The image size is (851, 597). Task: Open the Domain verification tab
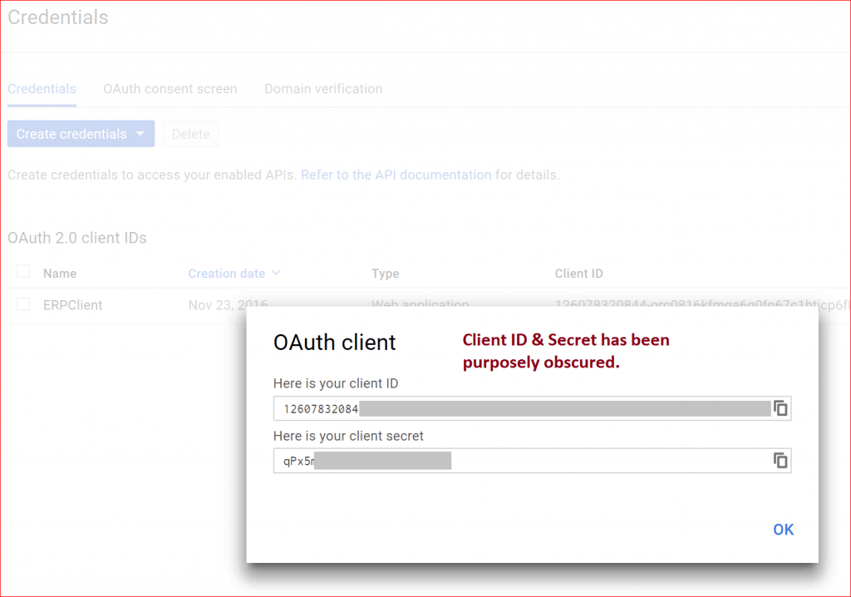pos(323,89)
